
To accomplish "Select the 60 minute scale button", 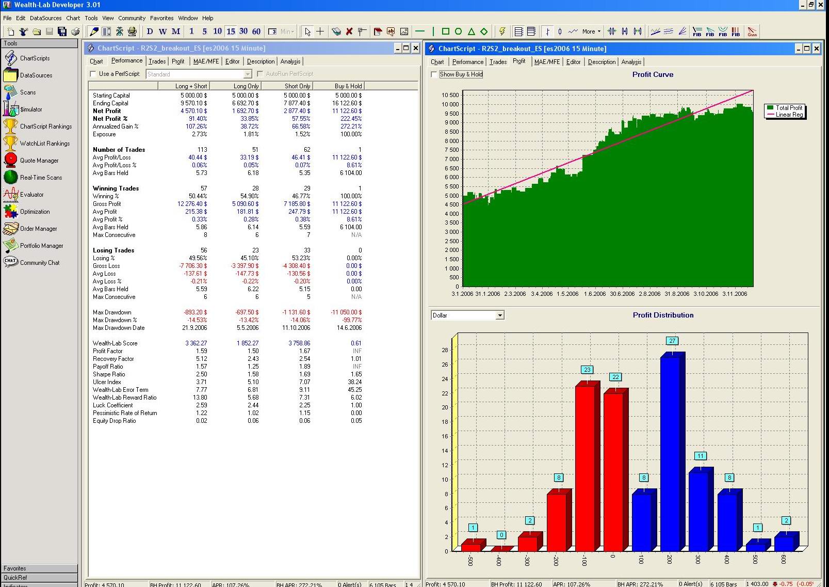I will pos(256,31).
